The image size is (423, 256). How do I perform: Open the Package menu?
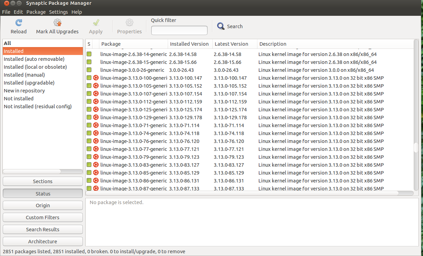point(36,12)
